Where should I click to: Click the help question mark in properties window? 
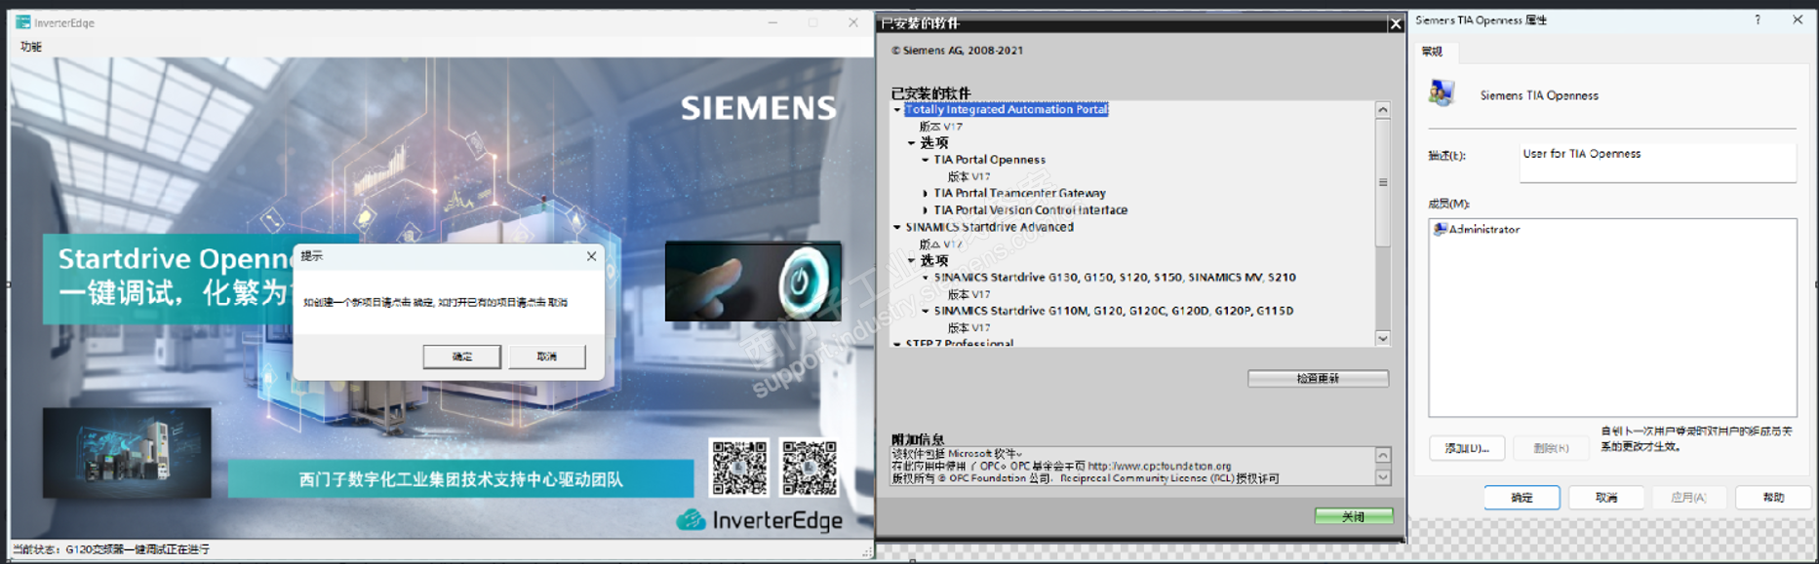(x=1758, y=19)
